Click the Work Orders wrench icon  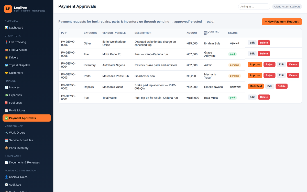tap(6, 133)
